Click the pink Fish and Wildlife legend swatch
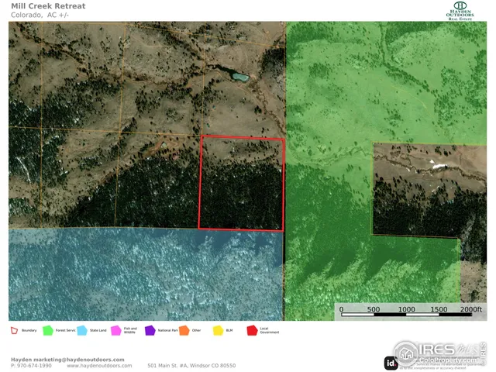The image size is (496, 372). tap(115, 331)
